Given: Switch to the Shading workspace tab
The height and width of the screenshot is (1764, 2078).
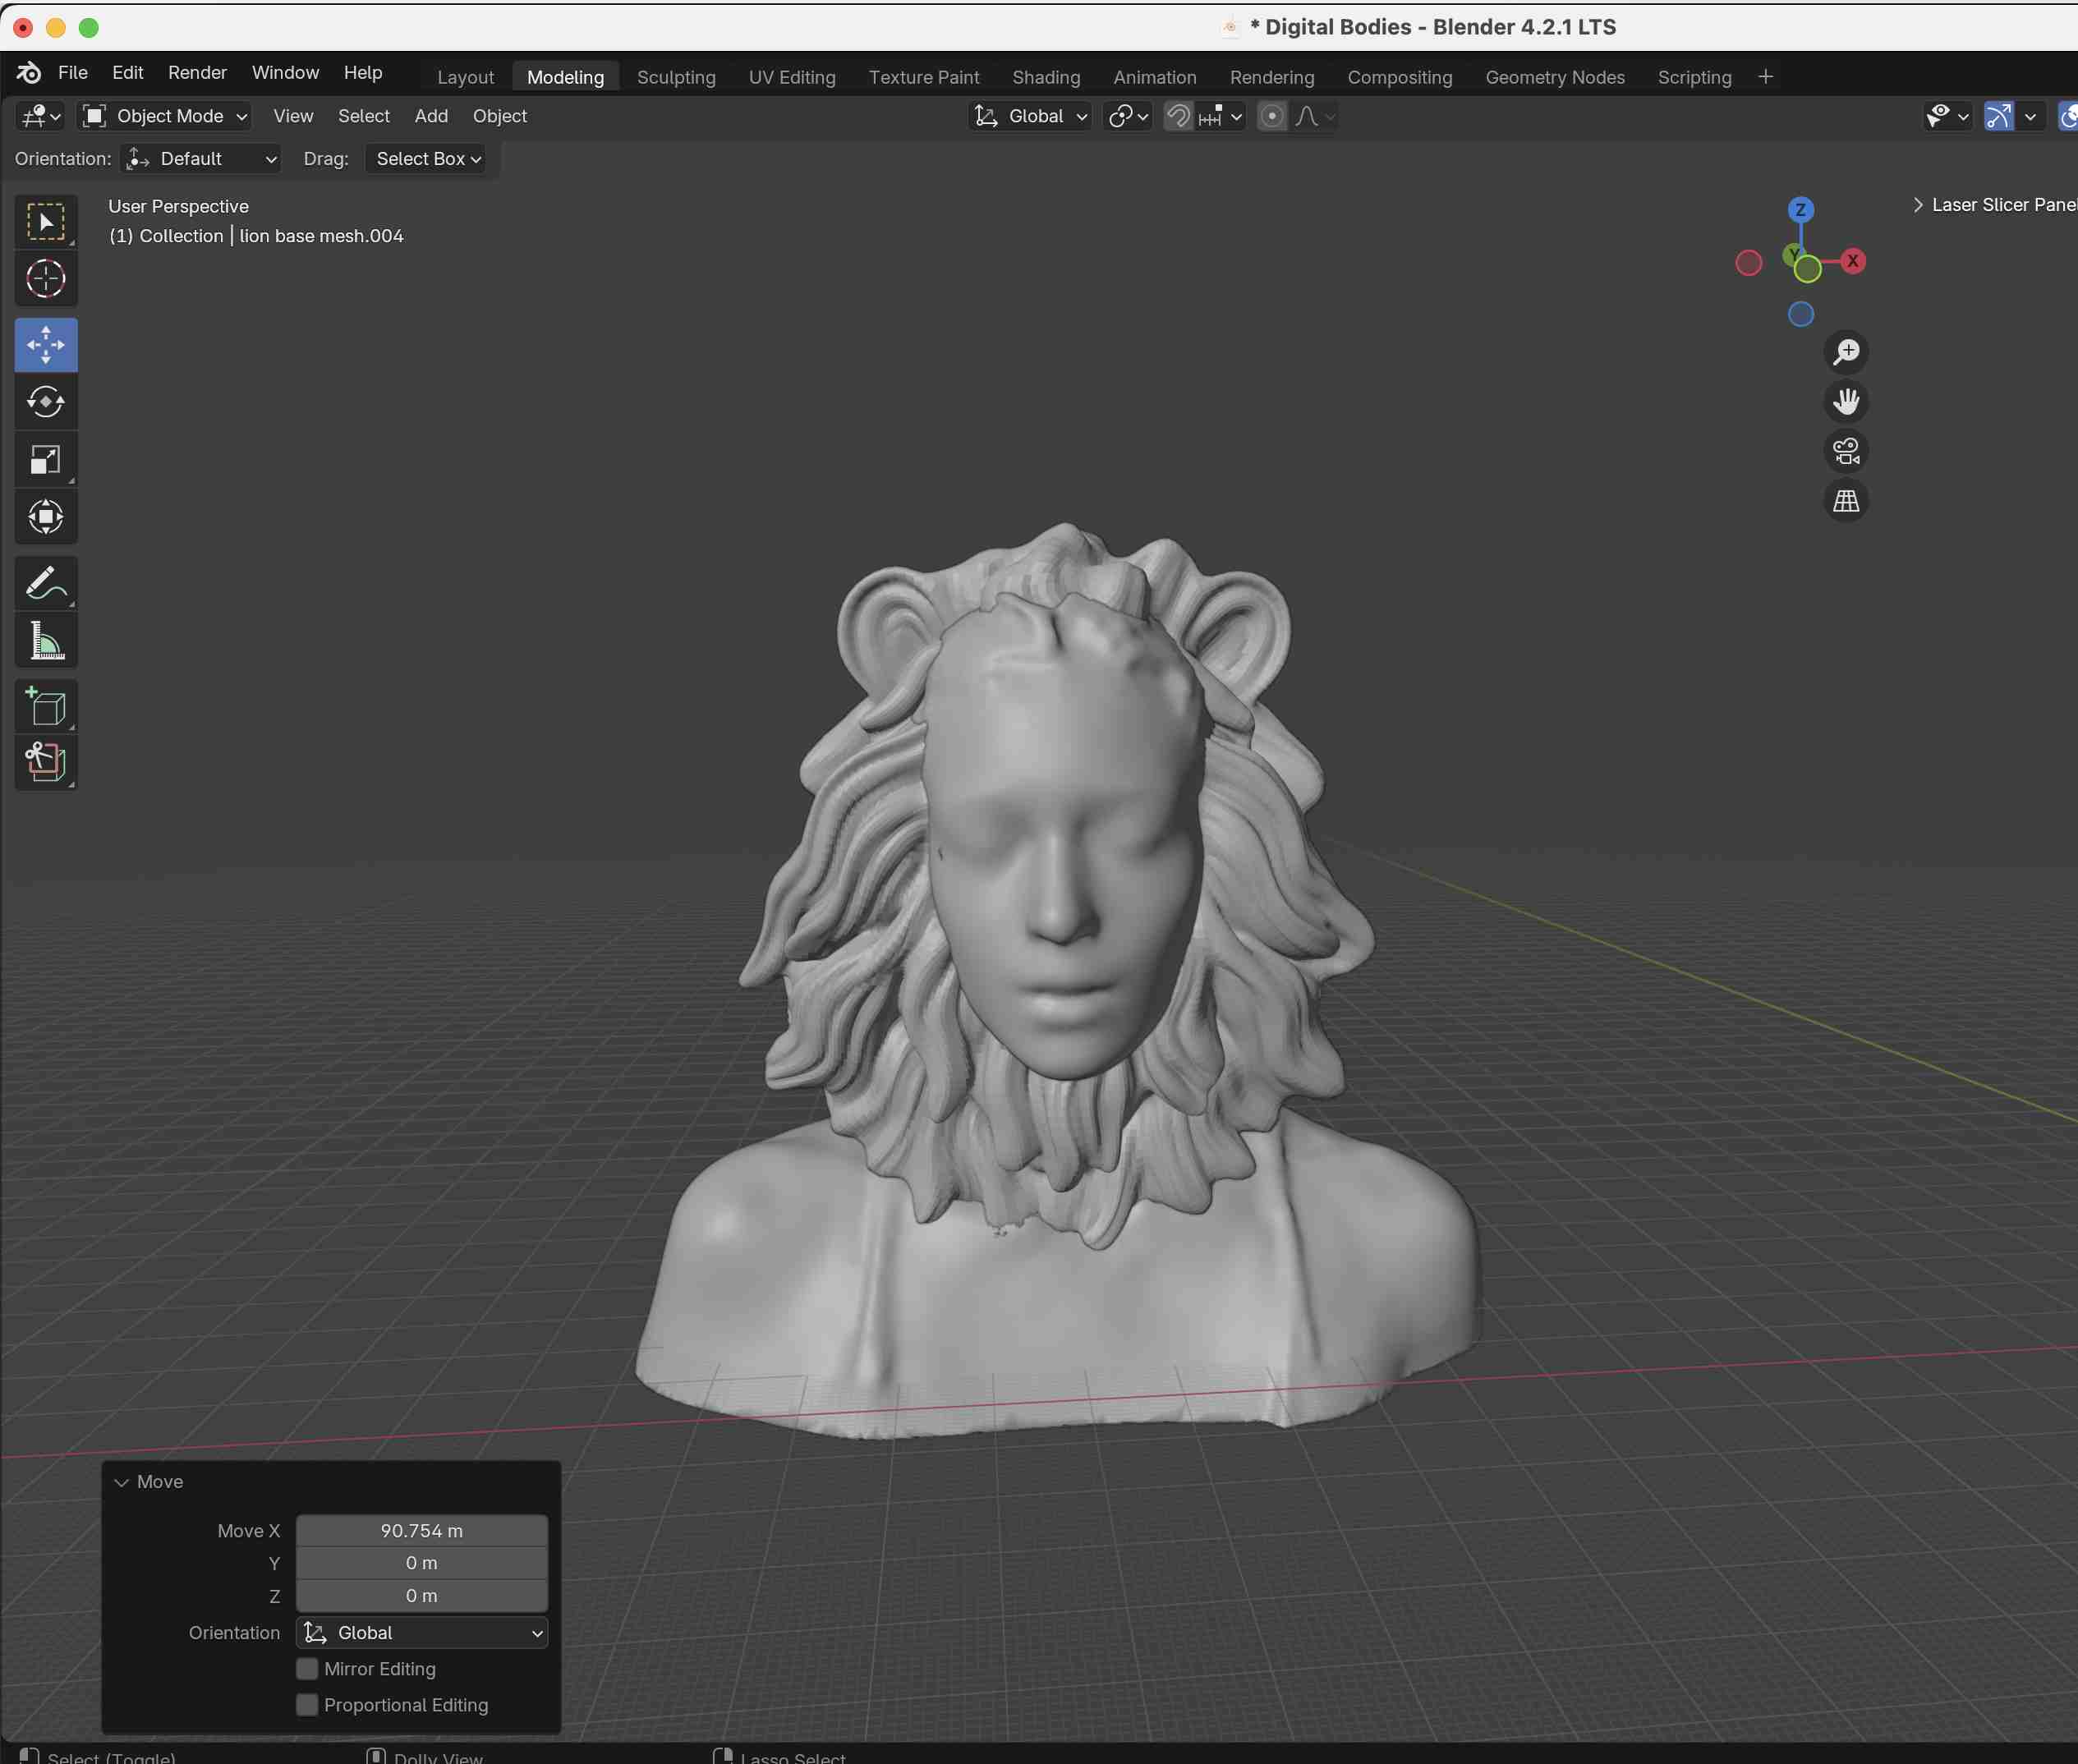Looking at the screenshot, I should (1046, 77).
